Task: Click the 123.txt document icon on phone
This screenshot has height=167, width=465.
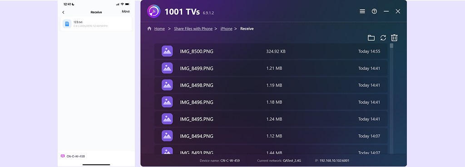Action: [67, 24]
